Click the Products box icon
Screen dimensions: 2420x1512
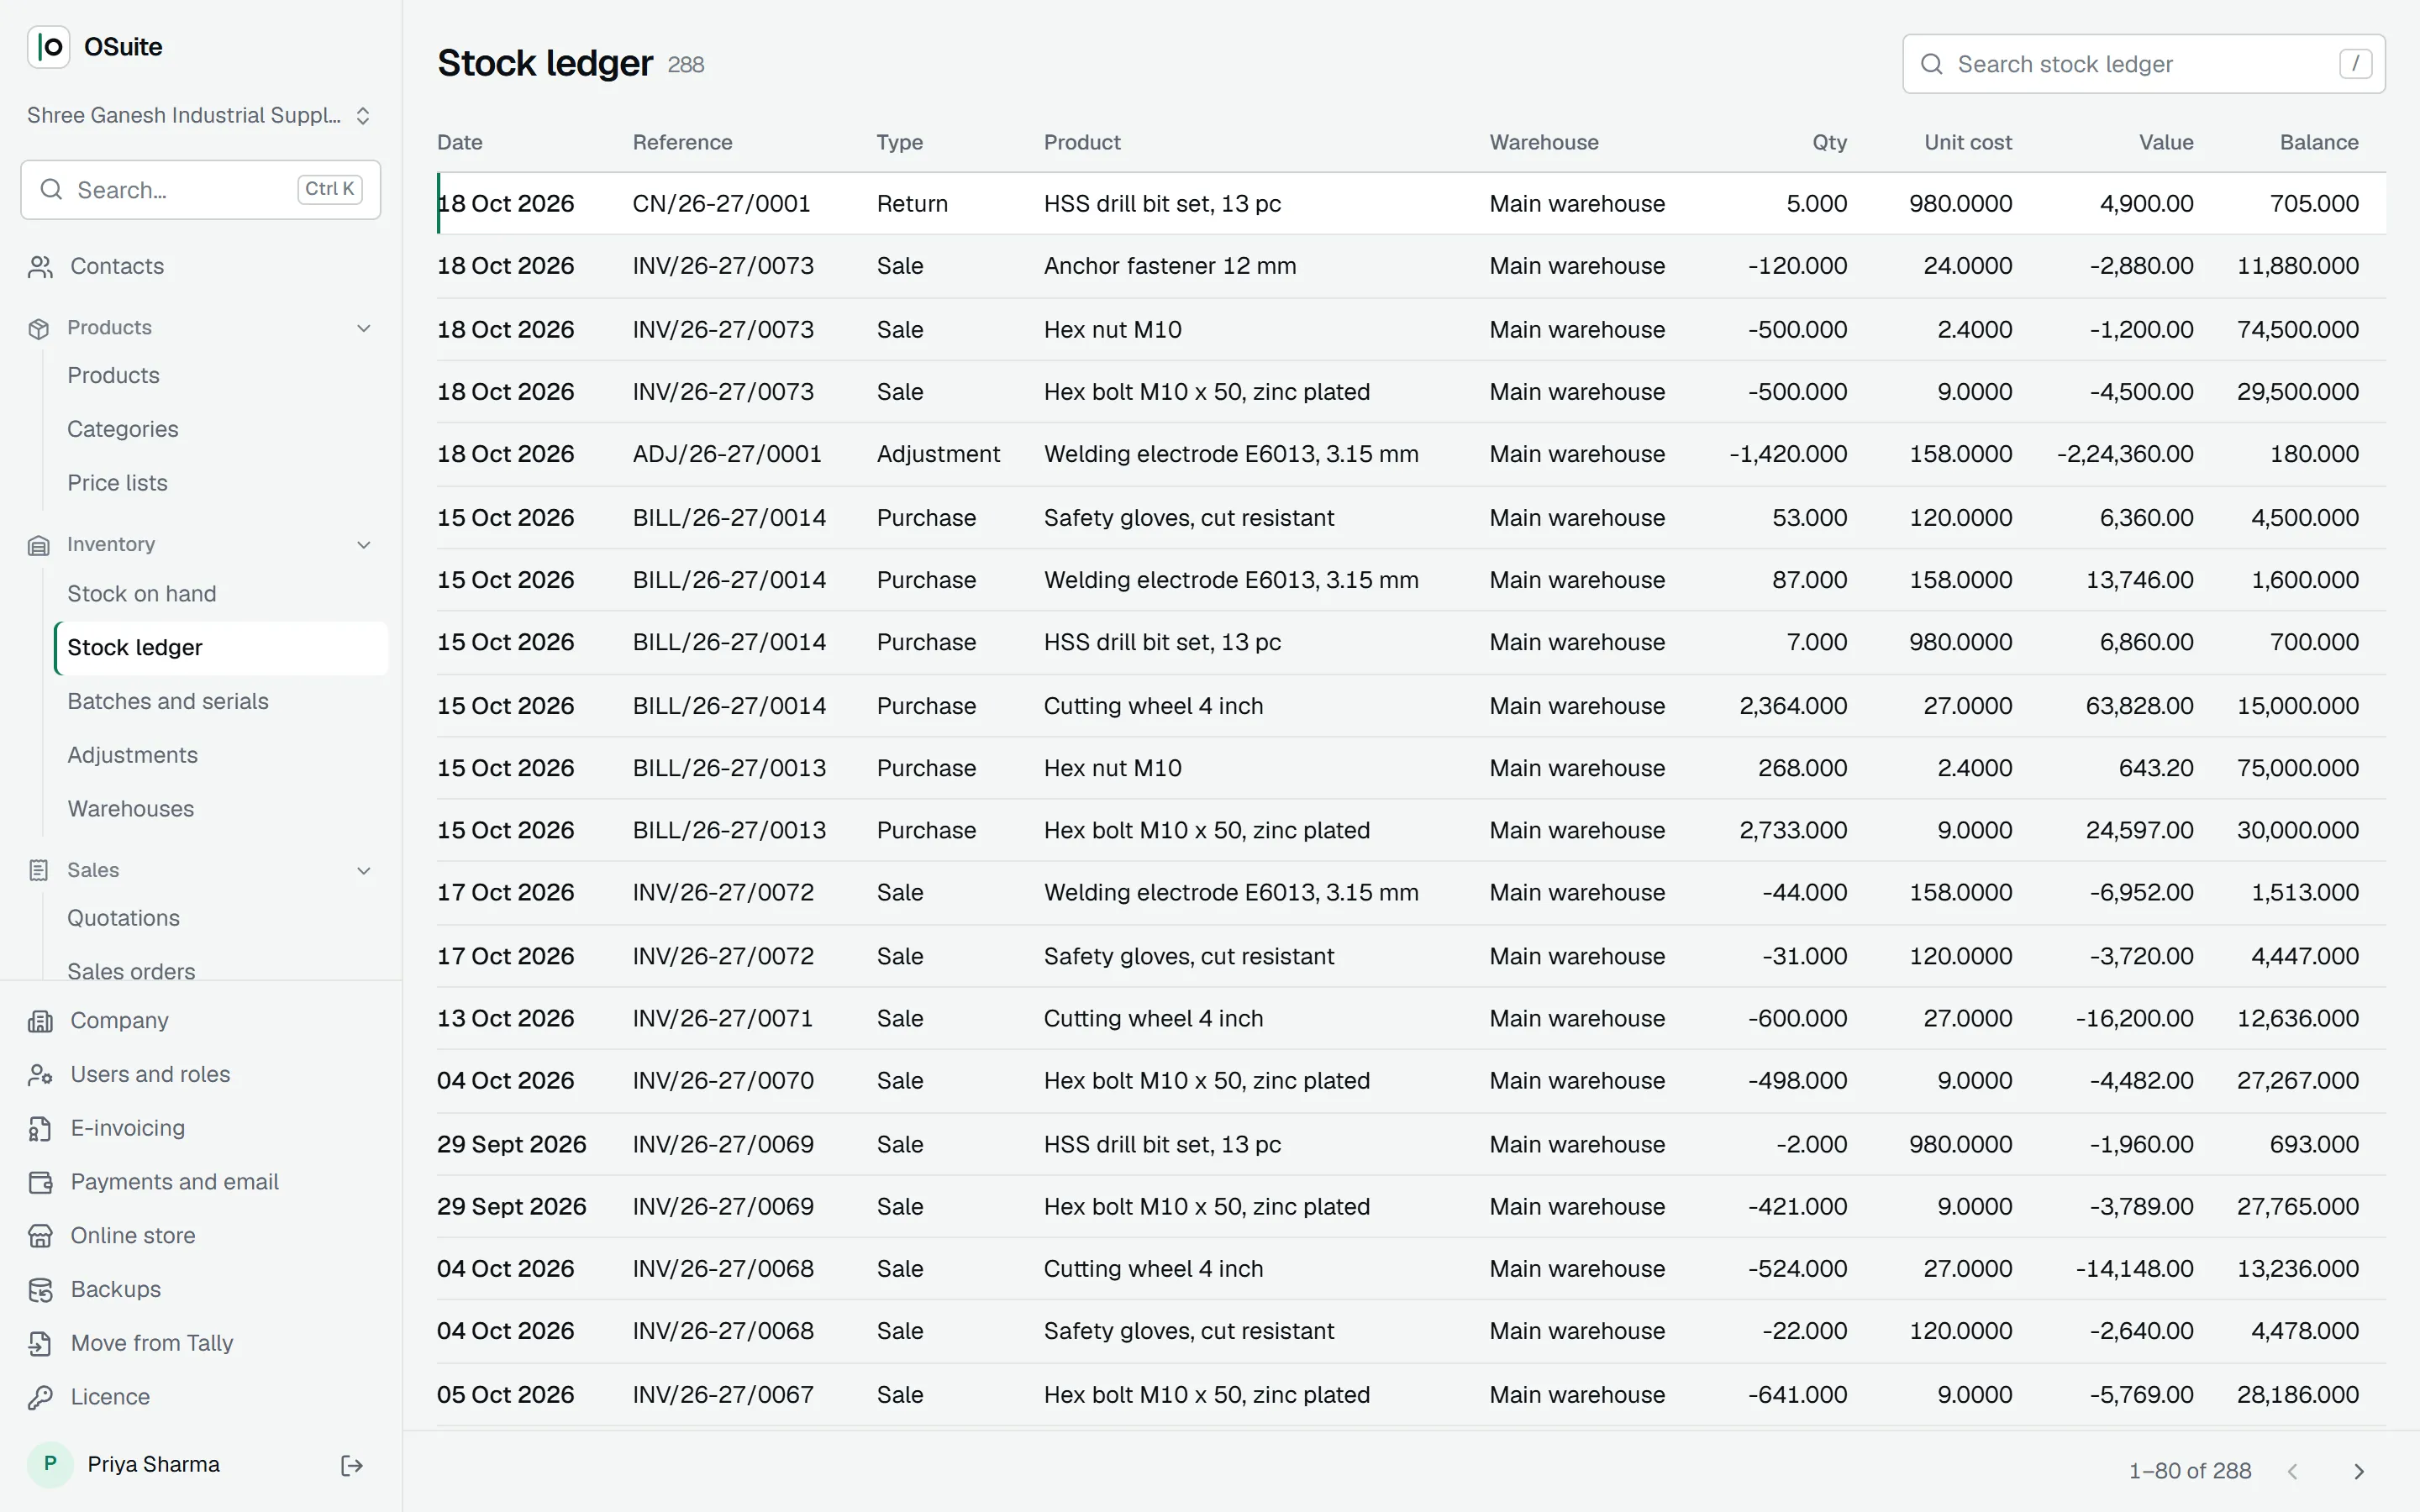39,328
